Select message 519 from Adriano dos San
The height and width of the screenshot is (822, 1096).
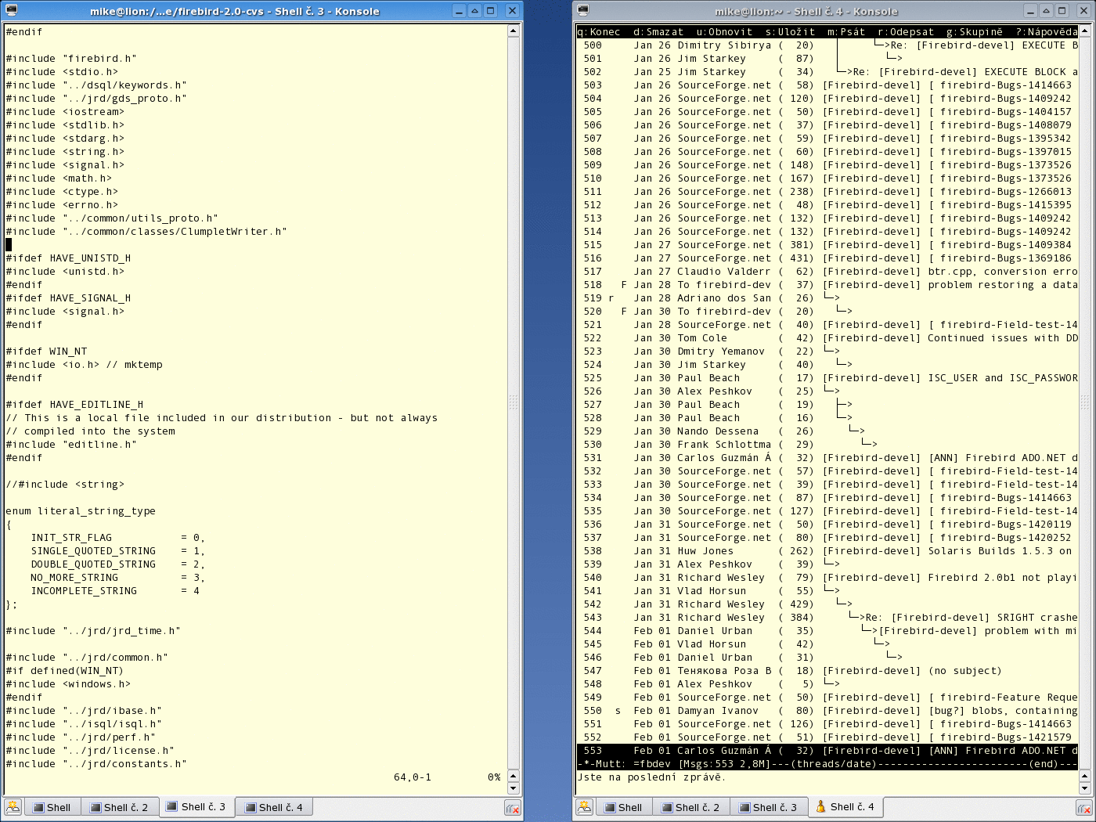click(x=827, y=298)
